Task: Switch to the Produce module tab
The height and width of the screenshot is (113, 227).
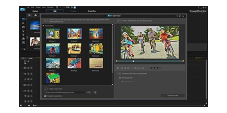Action: 73,11
